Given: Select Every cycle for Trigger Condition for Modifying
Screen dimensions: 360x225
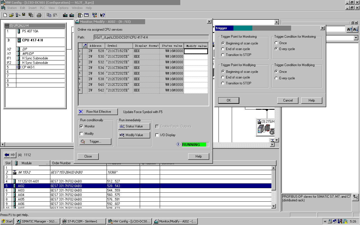Looking at the screenshot, I should click(276, 78).
